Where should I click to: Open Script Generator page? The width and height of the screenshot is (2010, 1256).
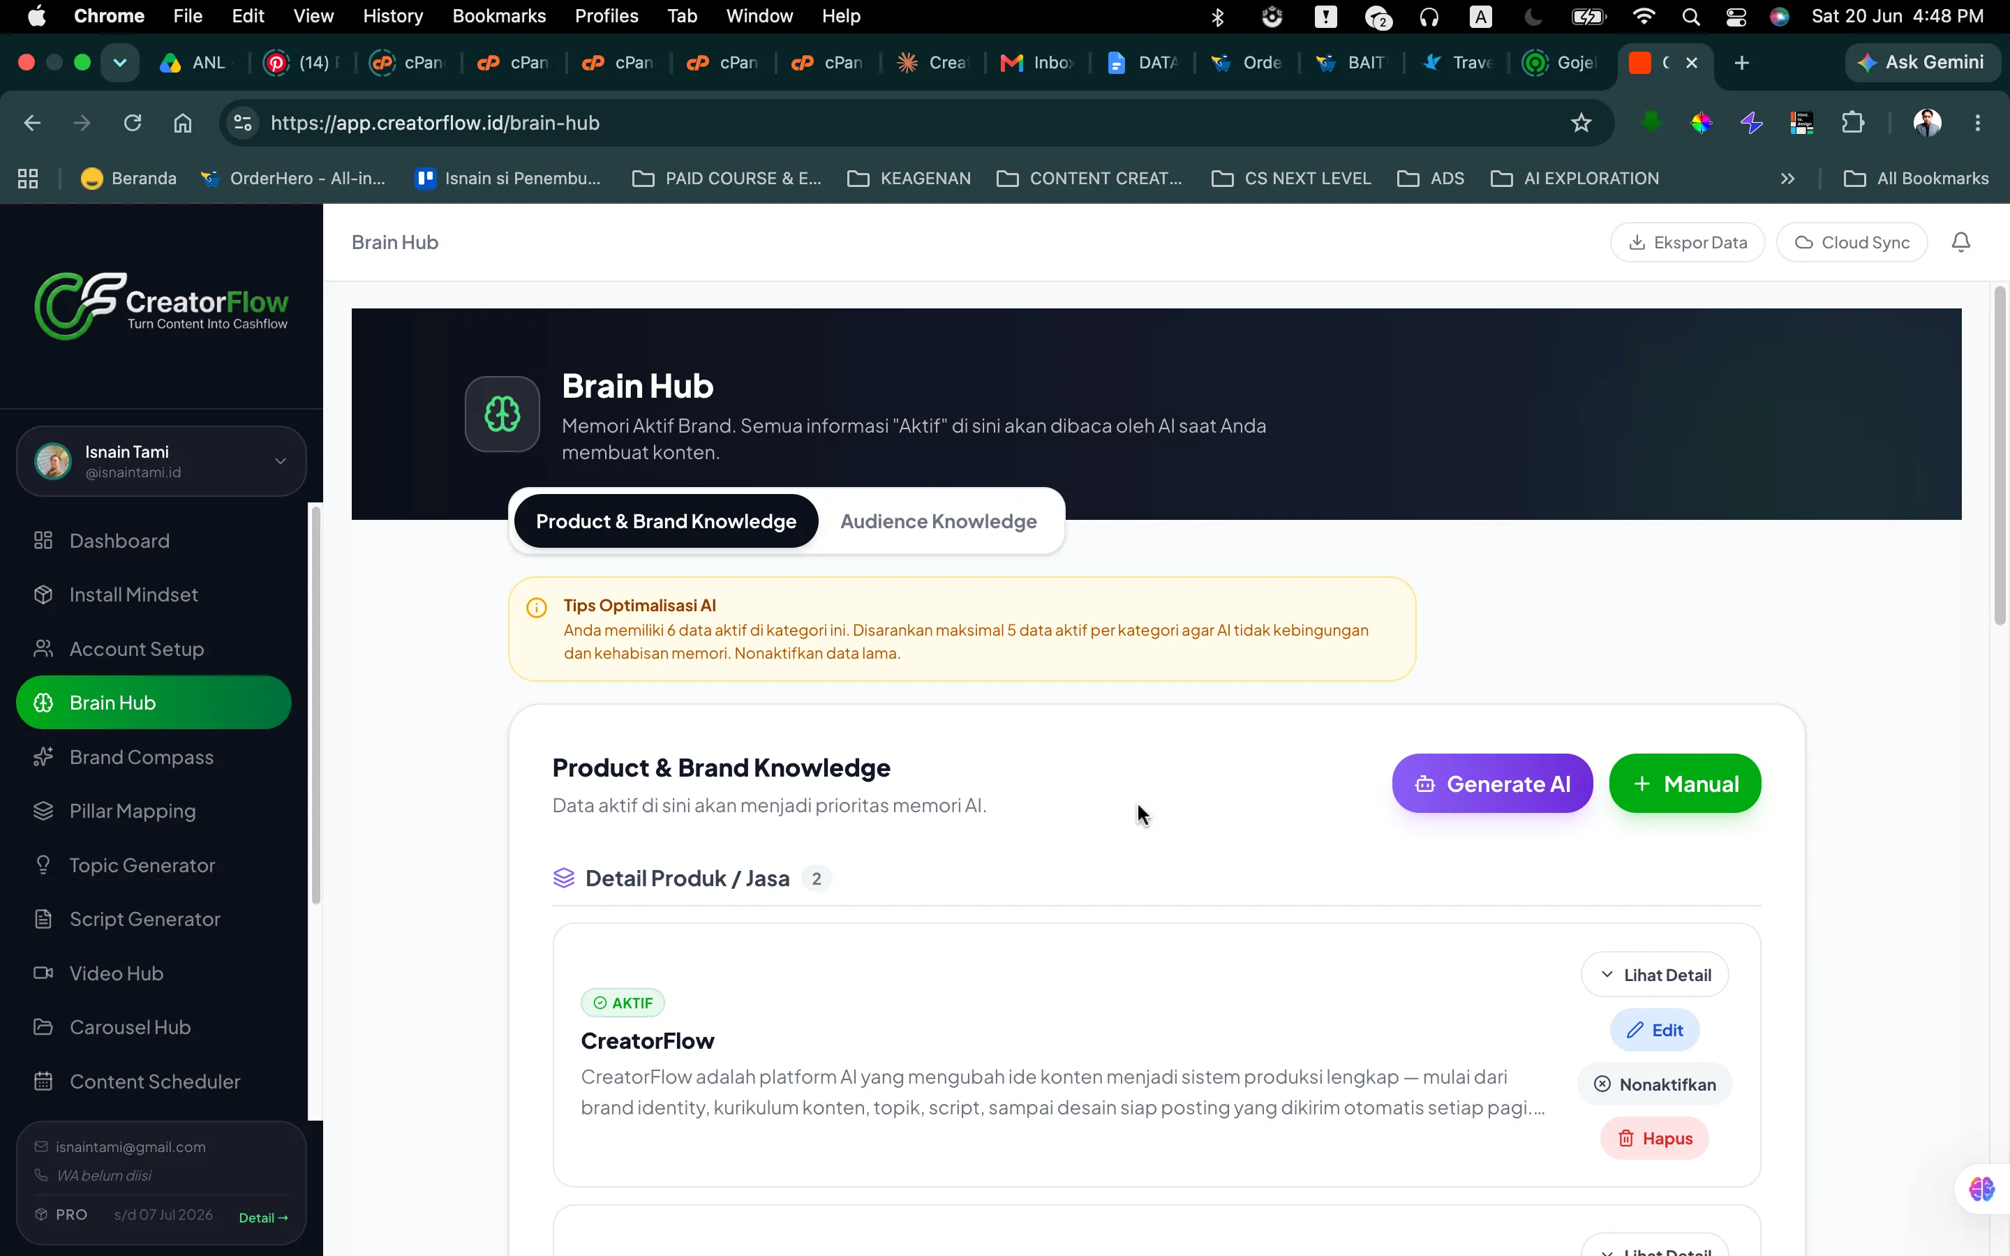tap(154, 919)
